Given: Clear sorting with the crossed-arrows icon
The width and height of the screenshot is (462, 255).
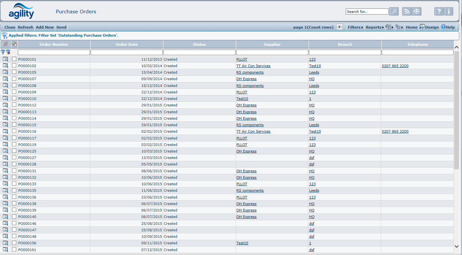Looking at the screenshot, I should click(x=6, y=44).
